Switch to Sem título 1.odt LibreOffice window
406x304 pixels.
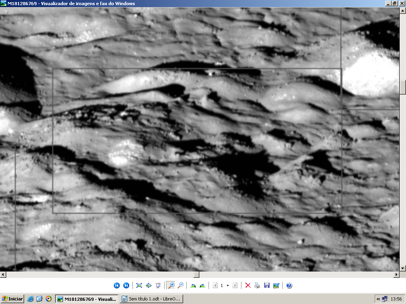pos(152,299)
